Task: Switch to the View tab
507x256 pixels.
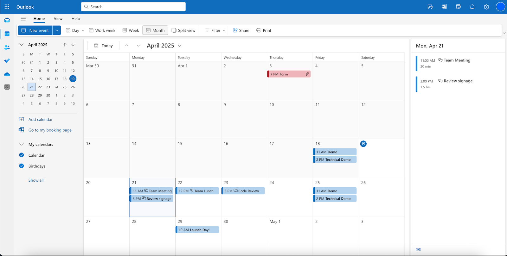Action: tap(58, 19)
